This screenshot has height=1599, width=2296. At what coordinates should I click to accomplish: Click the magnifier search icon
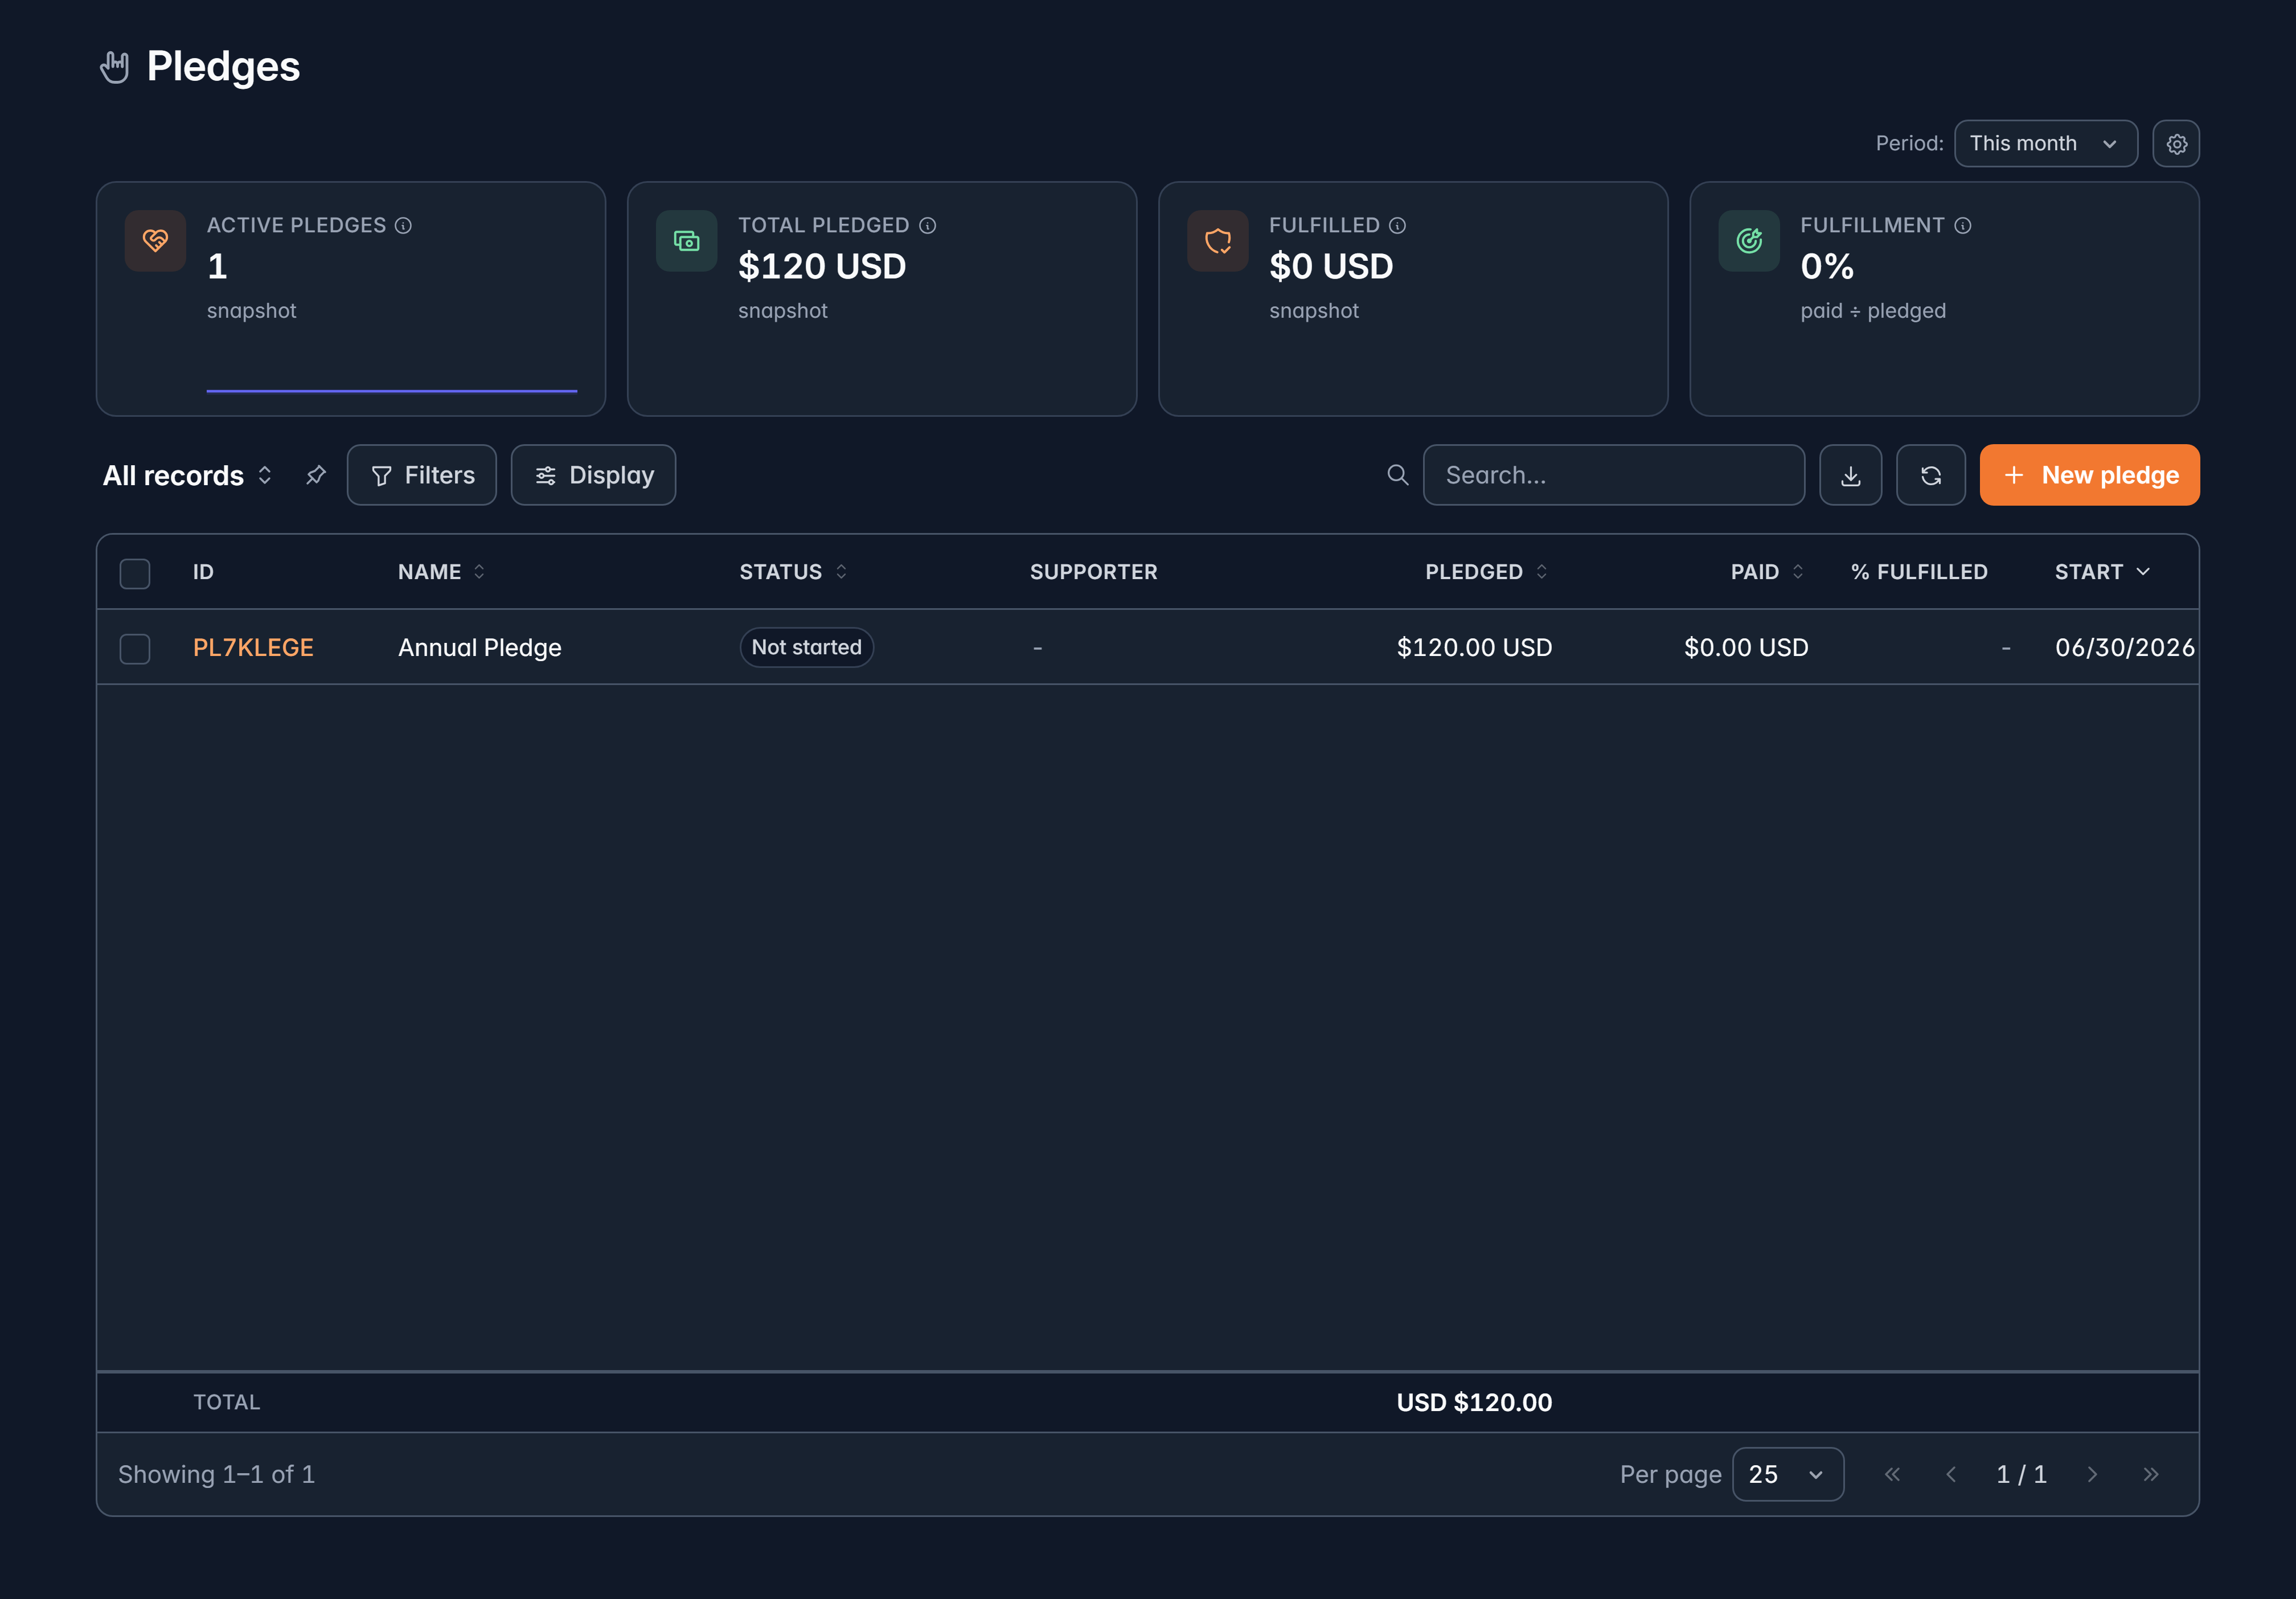tap(1398, 475)
